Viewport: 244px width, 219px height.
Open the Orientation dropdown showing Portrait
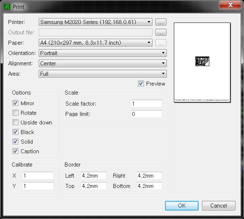click(103, 53)
